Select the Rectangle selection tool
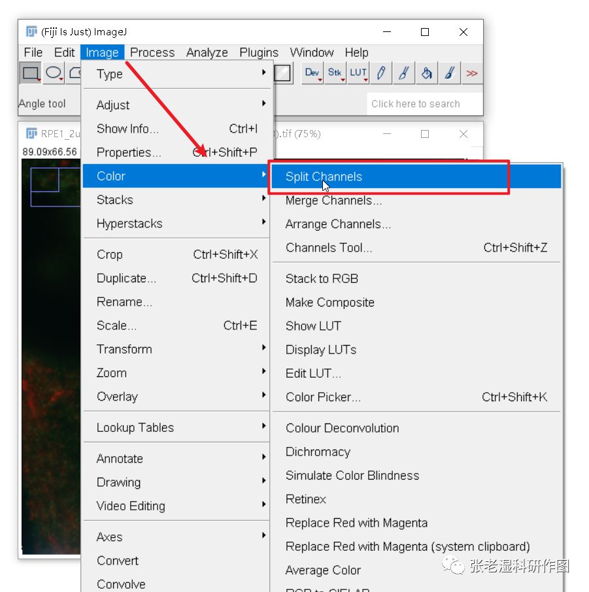Screen dimensions: 589x592 tap(30, 73)
